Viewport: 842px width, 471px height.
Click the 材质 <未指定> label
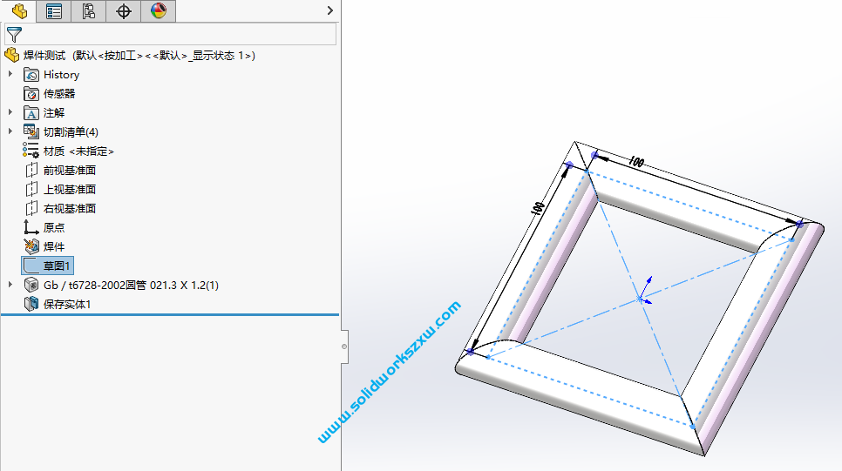pos(79,151)
